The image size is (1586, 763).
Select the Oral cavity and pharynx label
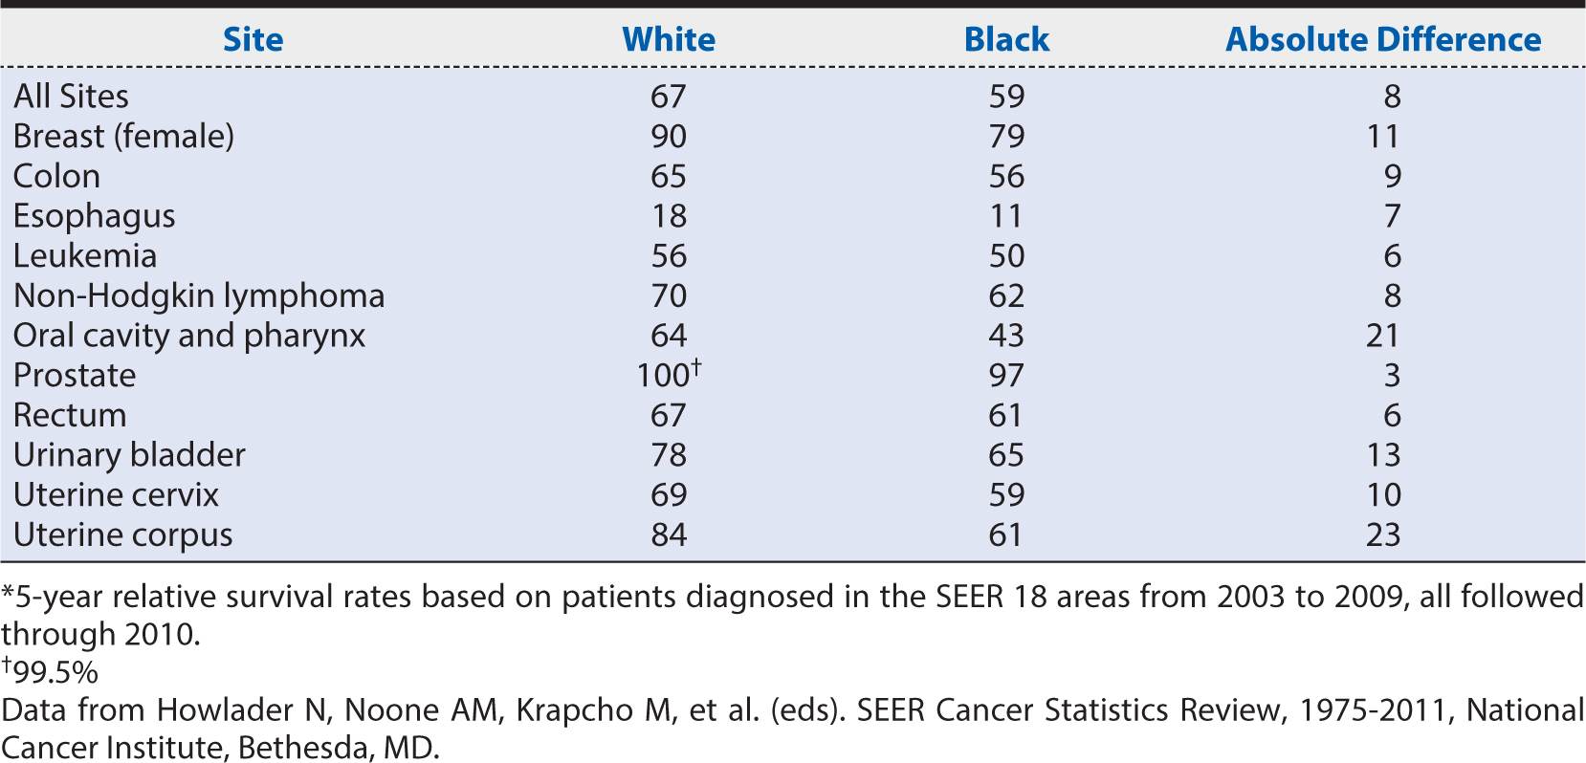coord(189,336)
